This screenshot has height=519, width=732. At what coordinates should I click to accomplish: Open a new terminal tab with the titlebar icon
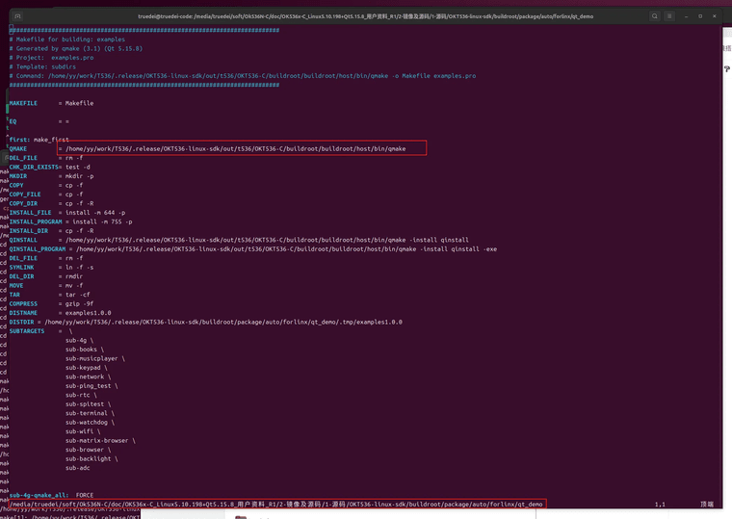[x=17, y=15]
